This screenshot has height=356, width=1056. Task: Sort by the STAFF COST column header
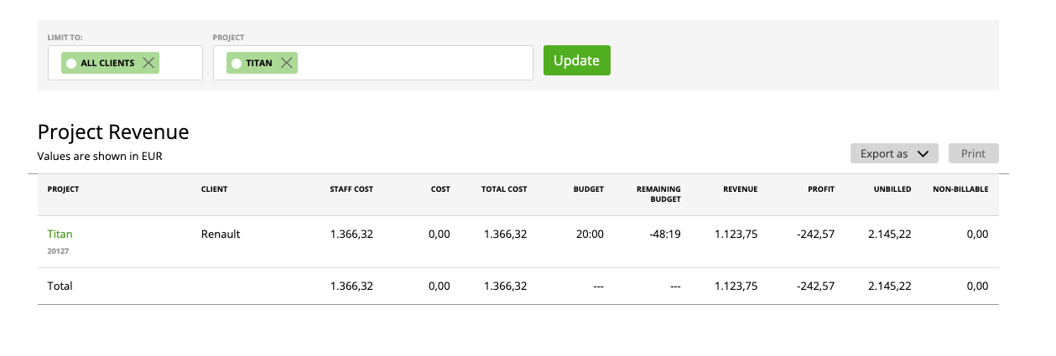point(351,189)
